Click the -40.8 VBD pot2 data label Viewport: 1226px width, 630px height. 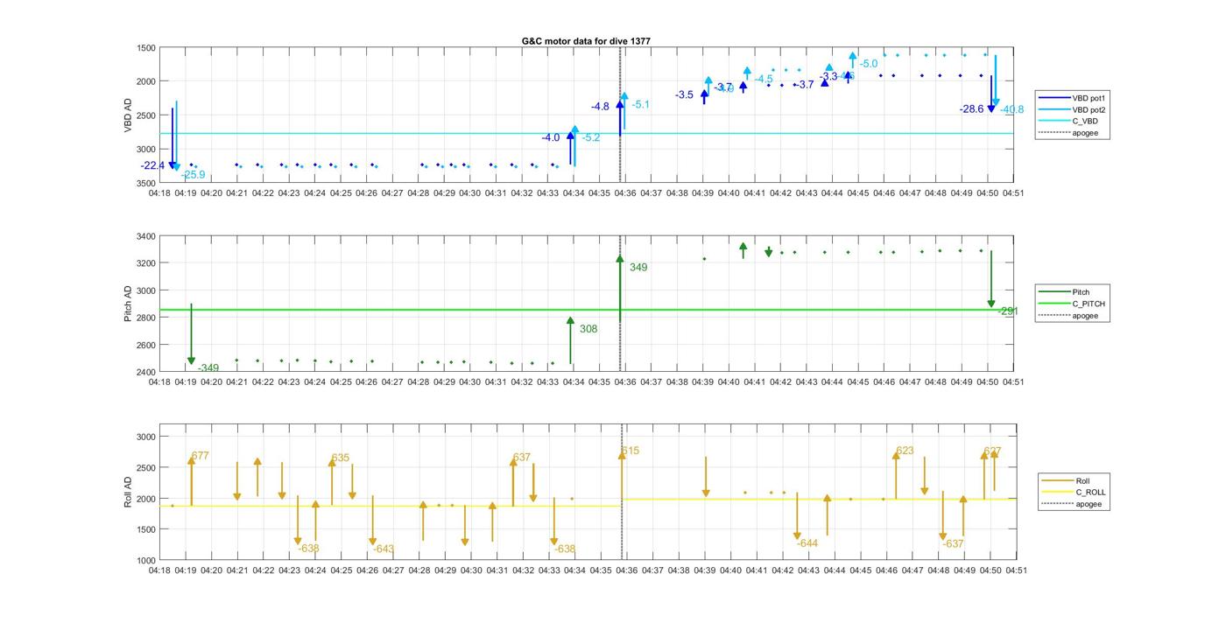[1011, 109]
